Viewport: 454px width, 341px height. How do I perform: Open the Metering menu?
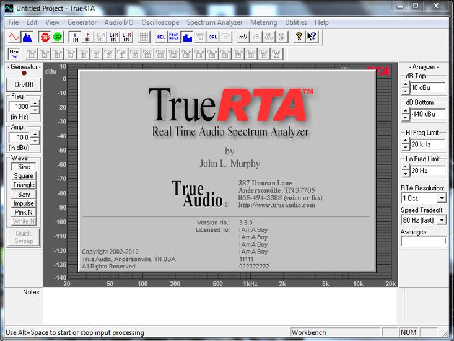263,22
